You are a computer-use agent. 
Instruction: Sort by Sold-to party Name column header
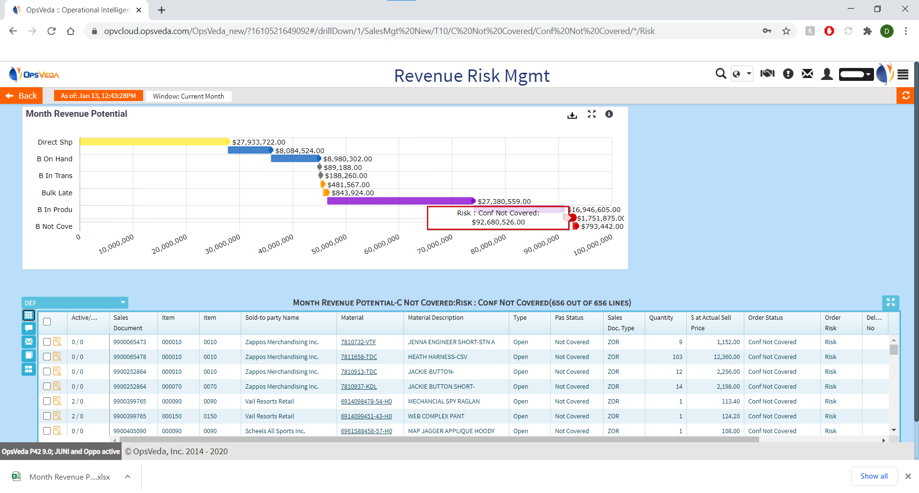pos(272,318)
